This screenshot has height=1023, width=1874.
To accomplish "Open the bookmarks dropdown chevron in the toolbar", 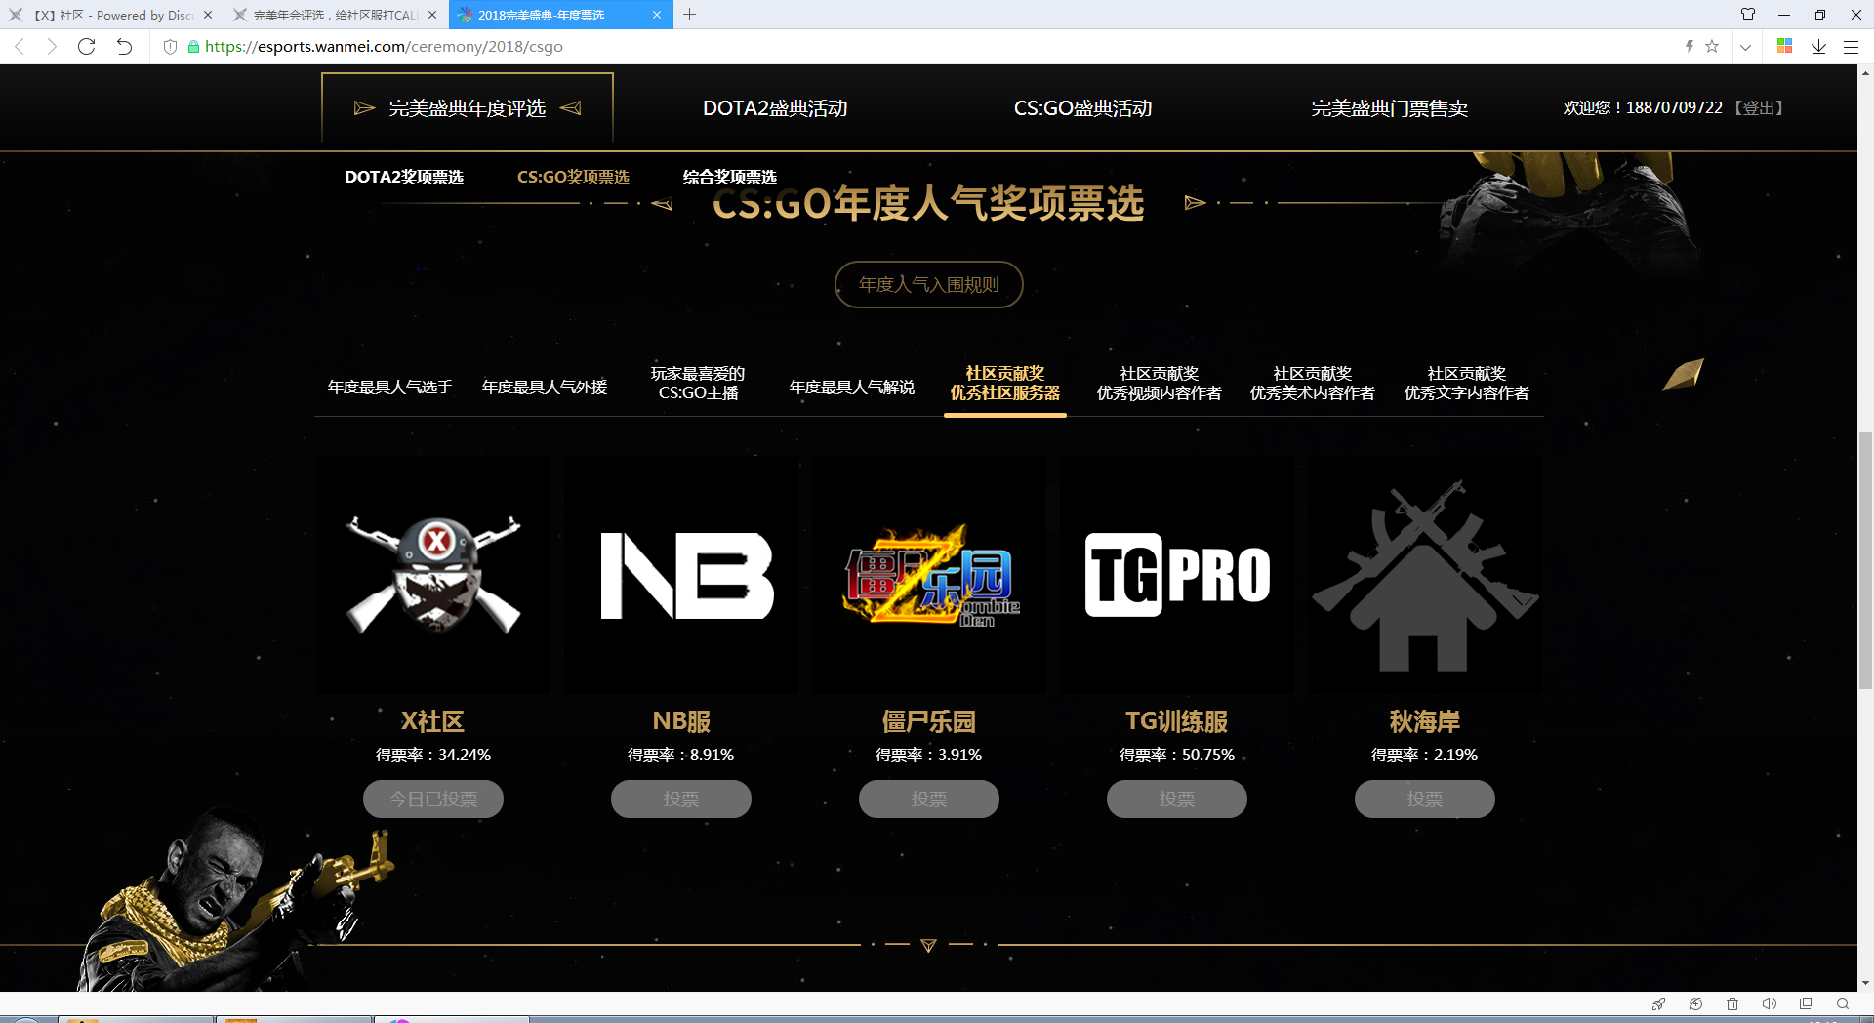I will 1746,46.
